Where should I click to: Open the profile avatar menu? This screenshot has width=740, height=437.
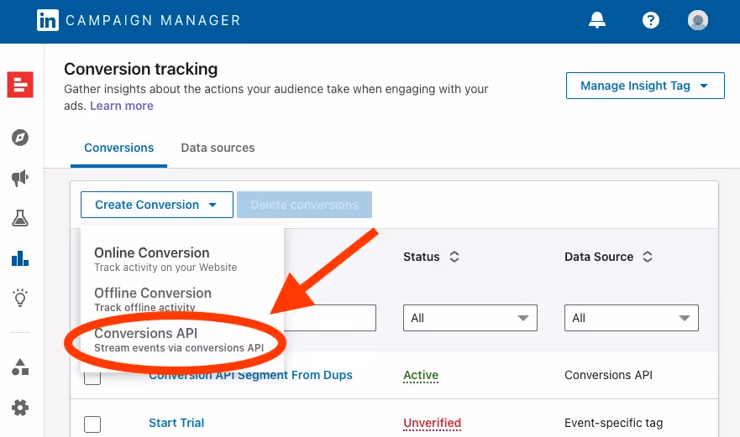pyautogui.click(x=697, y=20)
